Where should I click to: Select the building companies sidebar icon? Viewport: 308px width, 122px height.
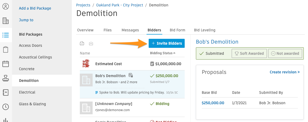coord(6,20)
